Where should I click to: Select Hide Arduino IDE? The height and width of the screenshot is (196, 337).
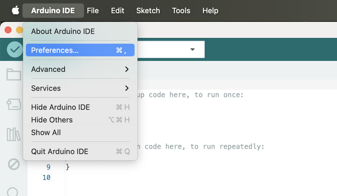[x=80, y=107]
